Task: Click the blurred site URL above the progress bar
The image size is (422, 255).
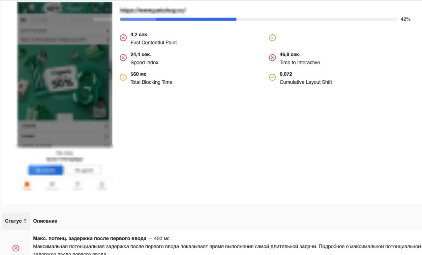Action: pyautogui.click(x=152, y=10)
